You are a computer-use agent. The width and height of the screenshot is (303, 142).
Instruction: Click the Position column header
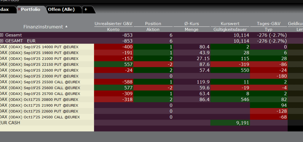[153, 24]
